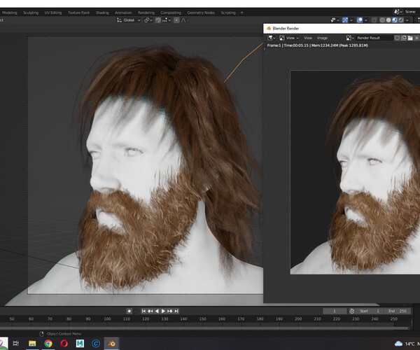This screenshot has width=420, height=350.
Task: Select material preview shading
Action: coord(395,20)
